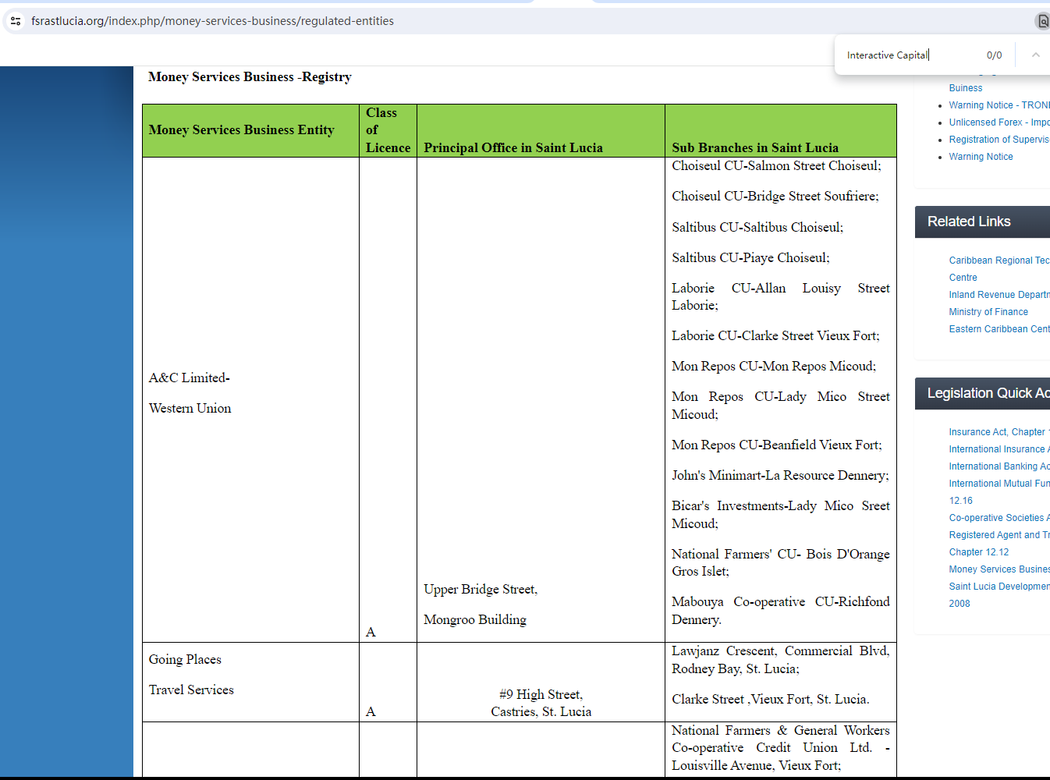Open the "Registered Agent and Tr..." link
The height and width of the screenshot is (780, 1050).
999,535
